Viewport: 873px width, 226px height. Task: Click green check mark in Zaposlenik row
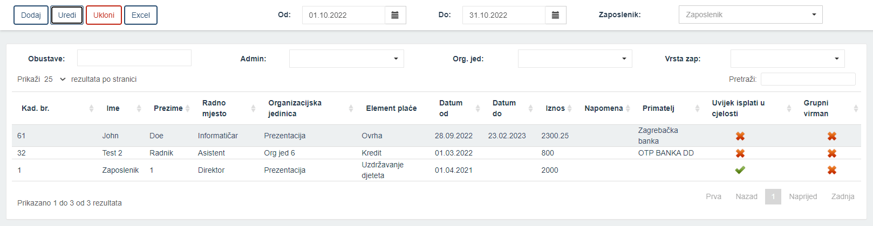(x=740, y=170)
